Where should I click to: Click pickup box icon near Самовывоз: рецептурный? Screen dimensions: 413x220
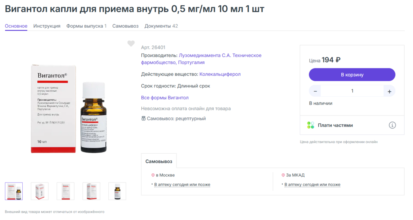[143, 119]
